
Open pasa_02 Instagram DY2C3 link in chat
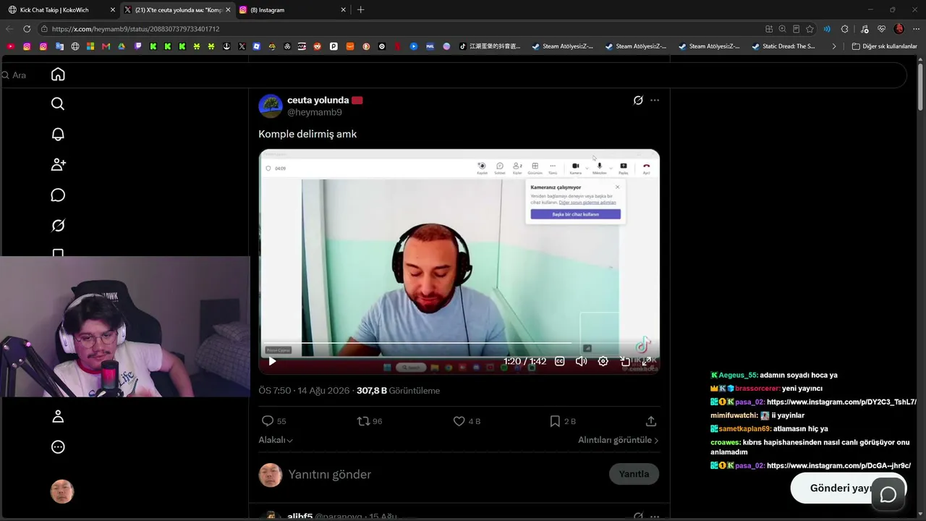pos(841,402)
